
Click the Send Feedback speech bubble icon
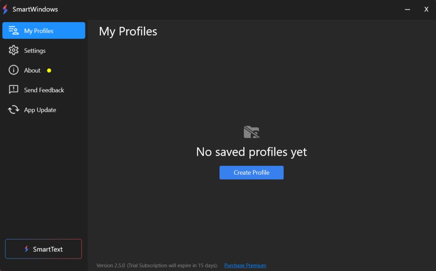13,89
